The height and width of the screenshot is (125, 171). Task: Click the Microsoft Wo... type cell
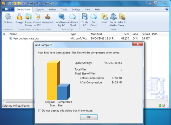pyautogui.click(x=79, y=38)
